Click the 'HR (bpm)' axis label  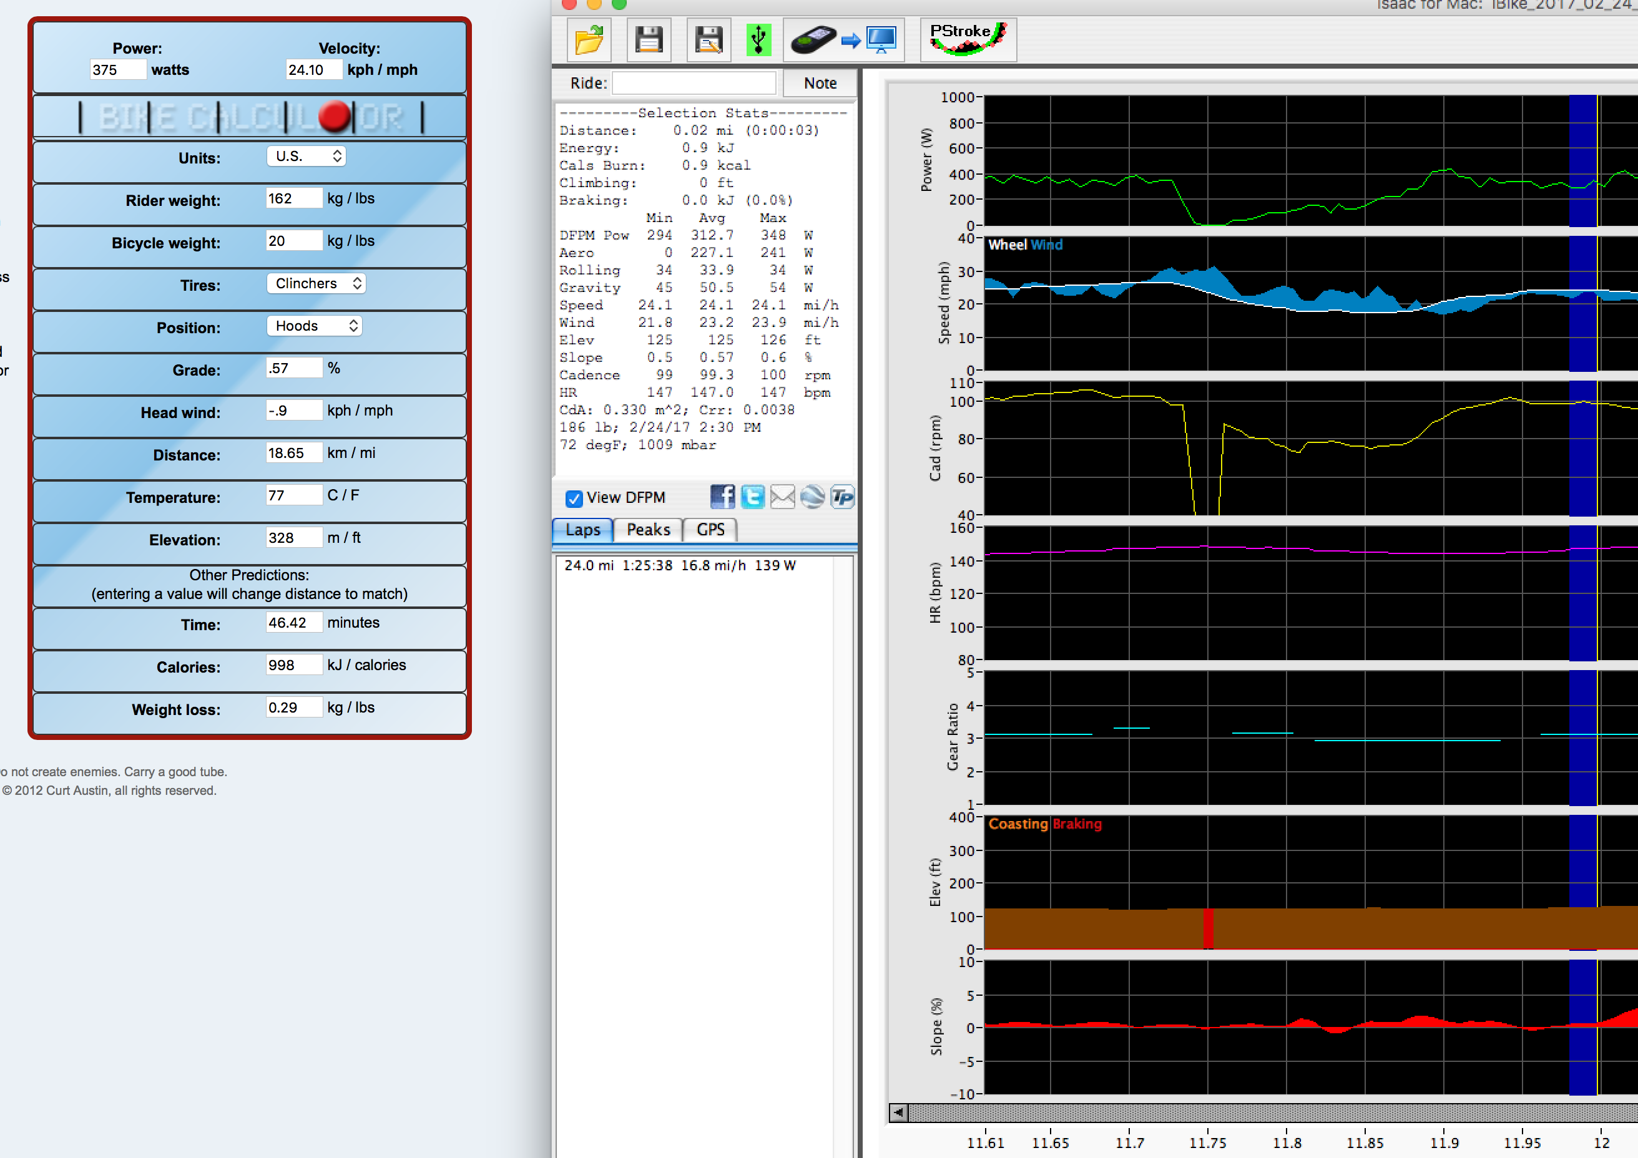[934, 593]
